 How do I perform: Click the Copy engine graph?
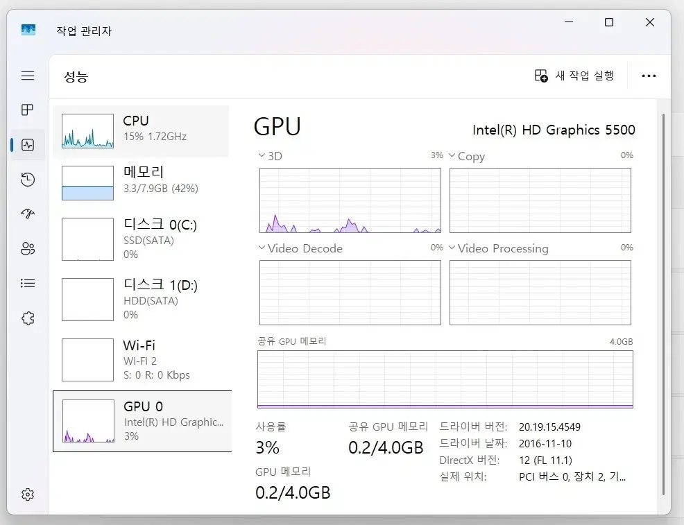click(x=540, y=200)
